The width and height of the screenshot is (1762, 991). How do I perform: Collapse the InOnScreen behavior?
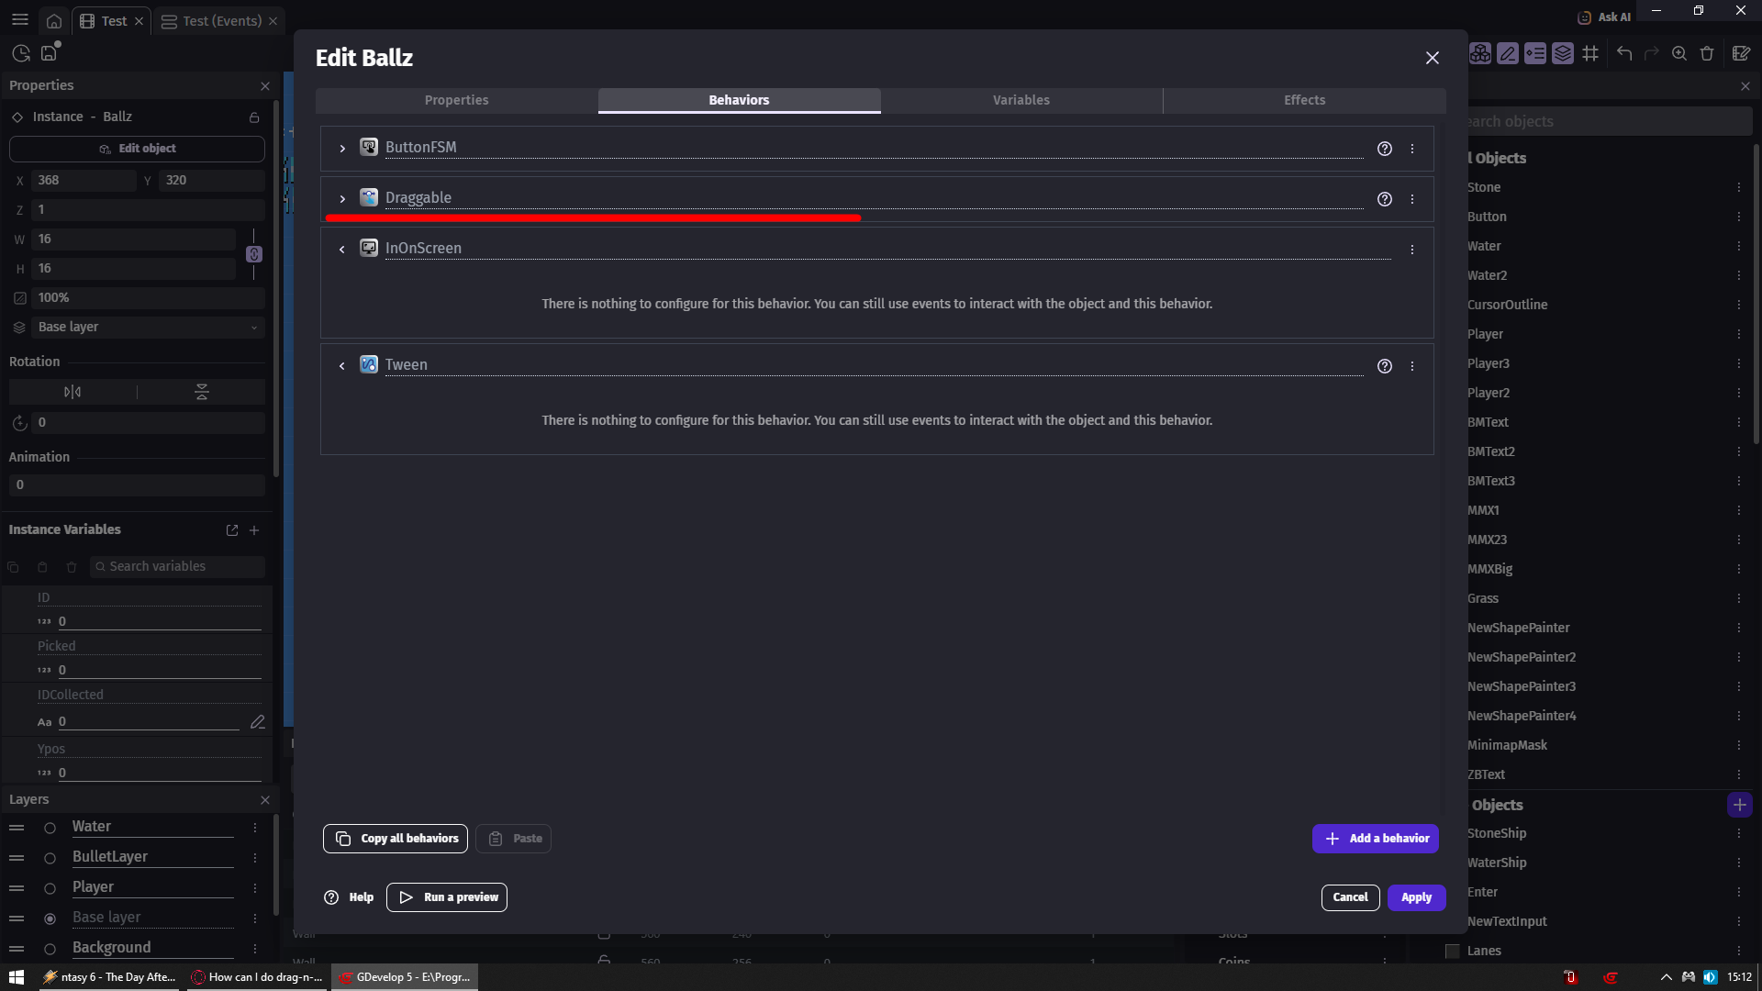tap(342, 250)
